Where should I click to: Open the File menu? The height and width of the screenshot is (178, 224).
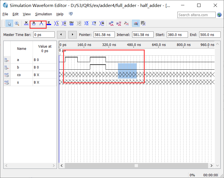click(x=5, y=14)
